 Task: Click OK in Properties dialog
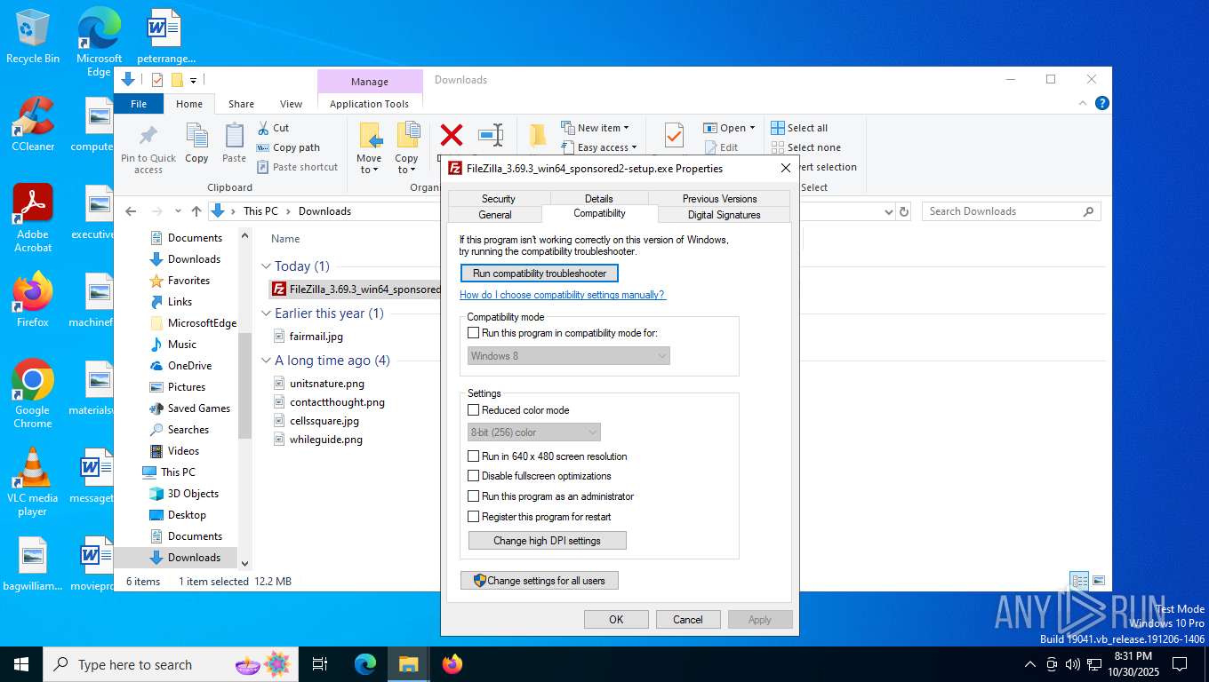tap(616, 620)
